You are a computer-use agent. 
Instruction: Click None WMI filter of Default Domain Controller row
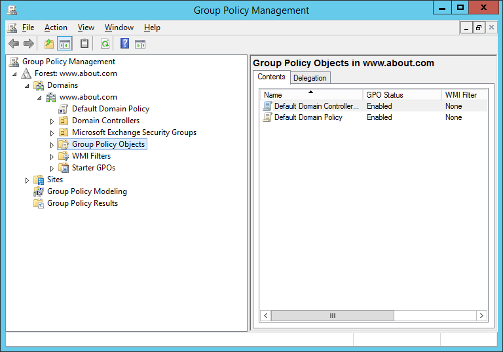click(454, 106)
